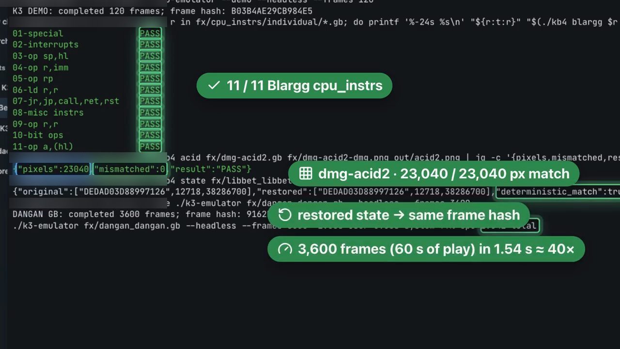Click PASS result beside 06-ld r,r
Viewport: 620px width, 349px height.
coord(150,90)
